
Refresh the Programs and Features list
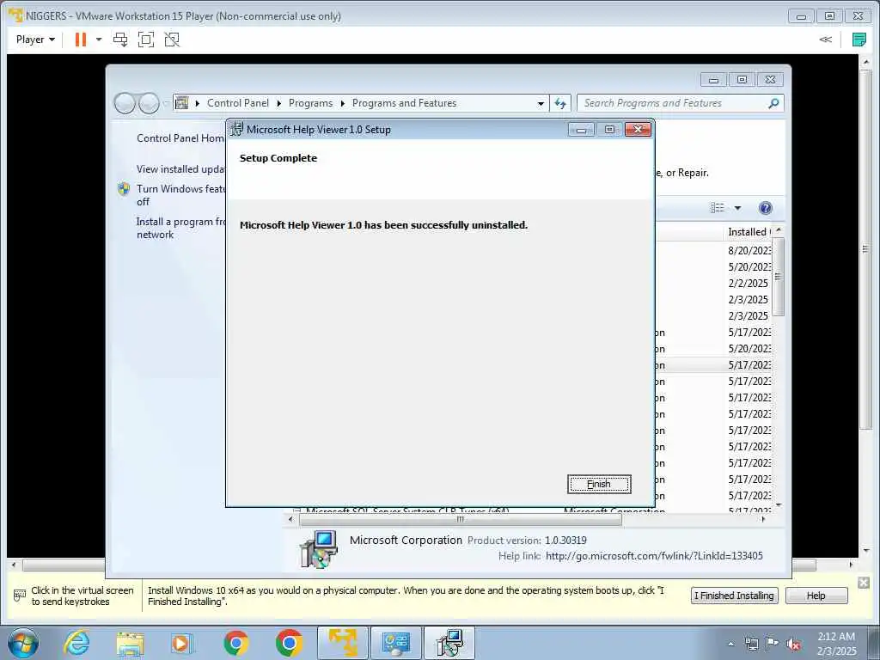[560, 103]
